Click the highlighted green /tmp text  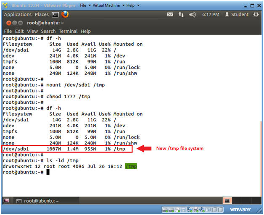[131, 166]
